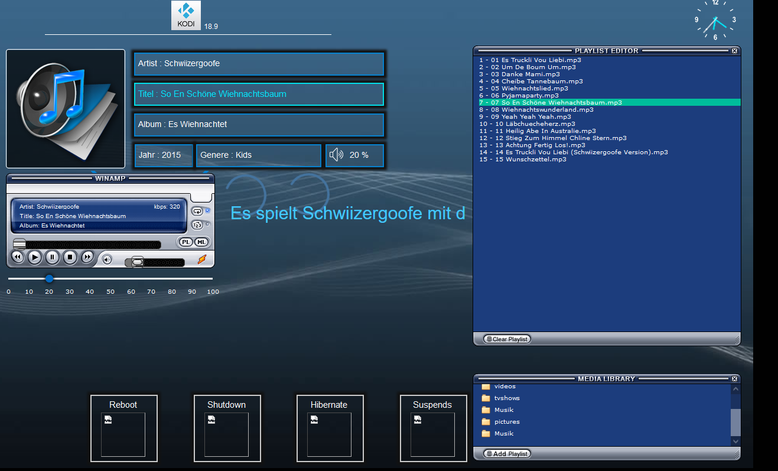Mute audio with the Winamp speaker icon
The image size is (778, 471).
click(107, 259)
